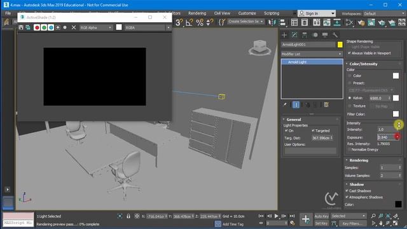
Task: Open the File menu
Action: [8, 13]
